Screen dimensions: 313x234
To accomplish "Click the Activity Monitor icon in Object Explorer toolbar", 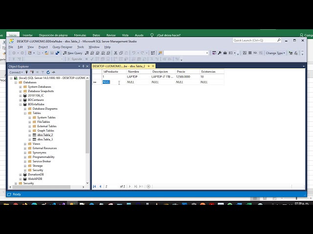I will [x=53, y=72].
